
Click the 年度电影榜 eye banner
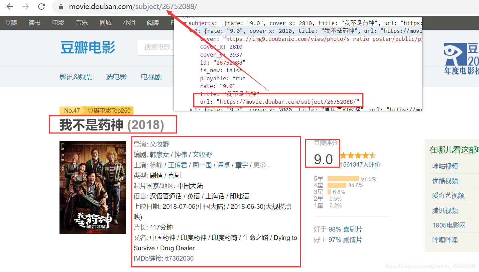tap(462, 59)
